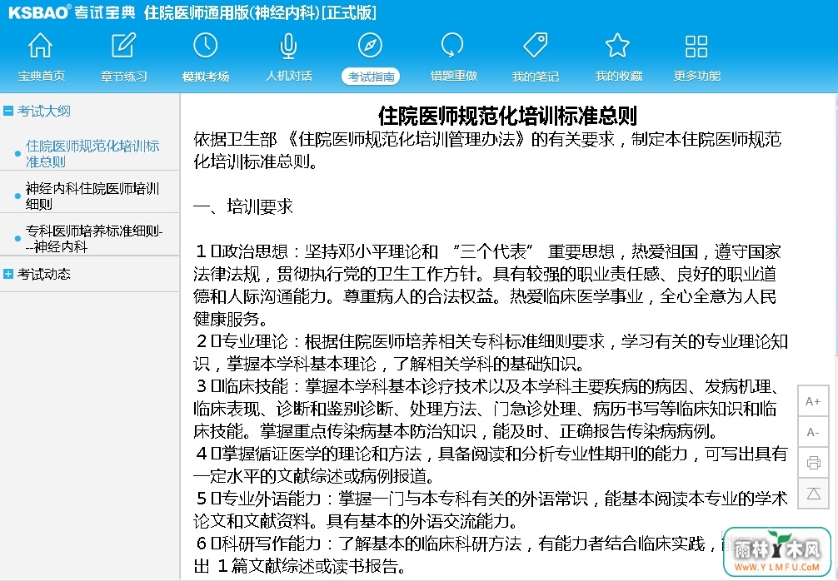Click the 章节练习 label

click(123, 76)
